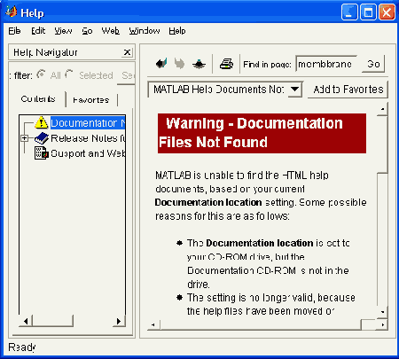Print page using the printer icon
The image size is (399, 359).
coord(226,64)
